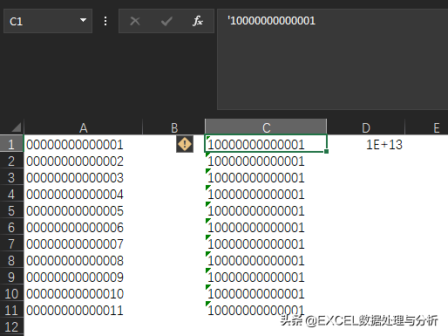
Task: Click the Name Box showing C1
Action: pos(48,21)
